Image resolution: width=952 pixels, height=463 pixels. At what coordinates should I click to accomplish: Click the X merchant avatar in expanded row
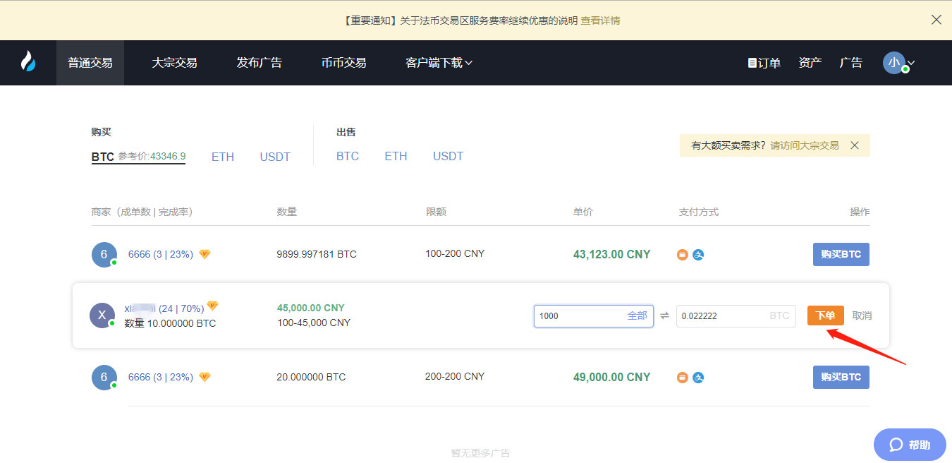(x=102, y=315)
